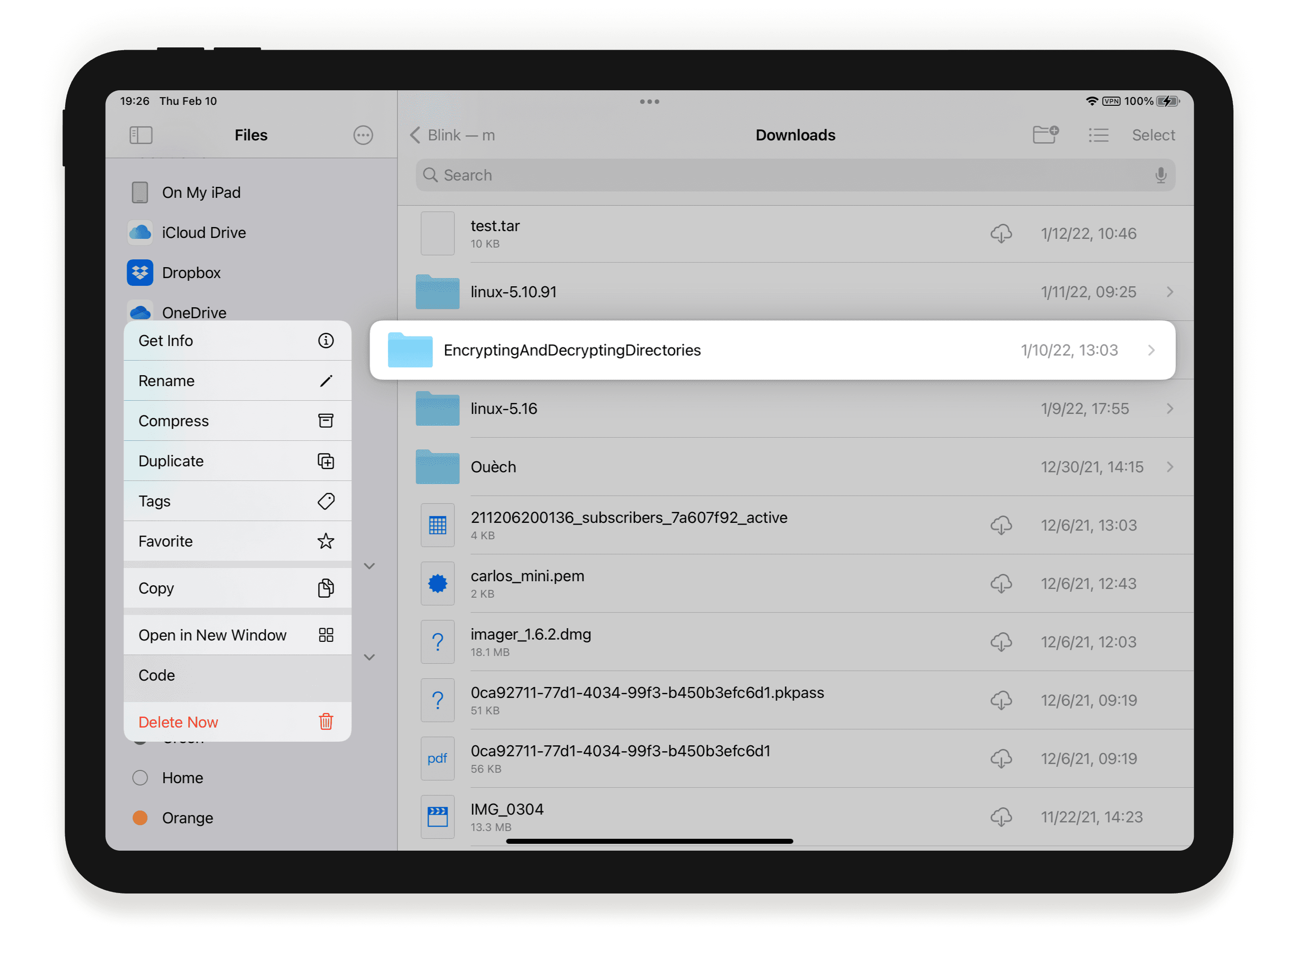Download the .pkpass file from iCloud
The image size is (1295, 976).
(x=1001, y=700)
